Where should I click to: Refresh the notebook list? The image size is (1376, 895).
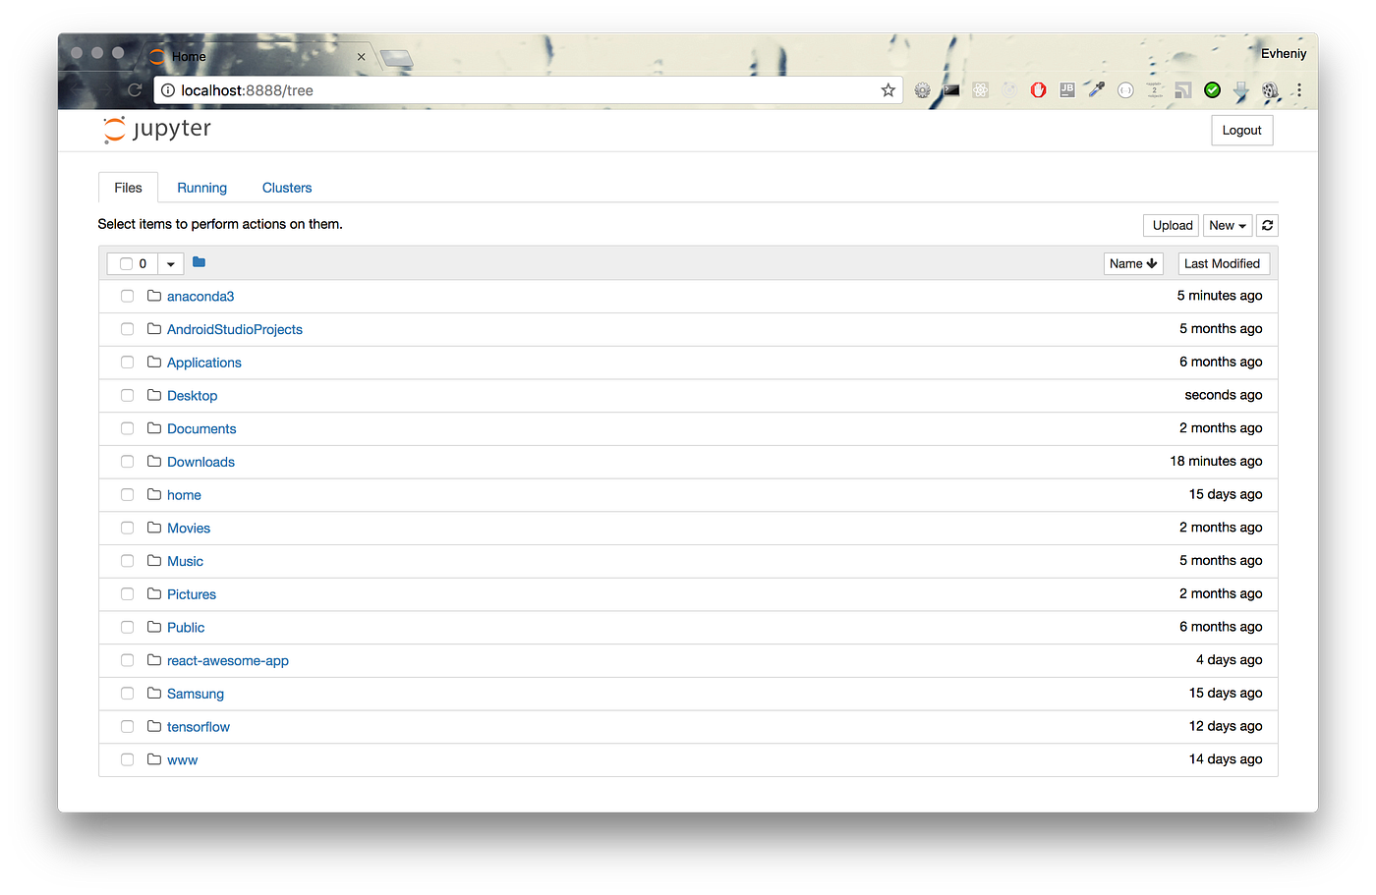(1267, 225)
